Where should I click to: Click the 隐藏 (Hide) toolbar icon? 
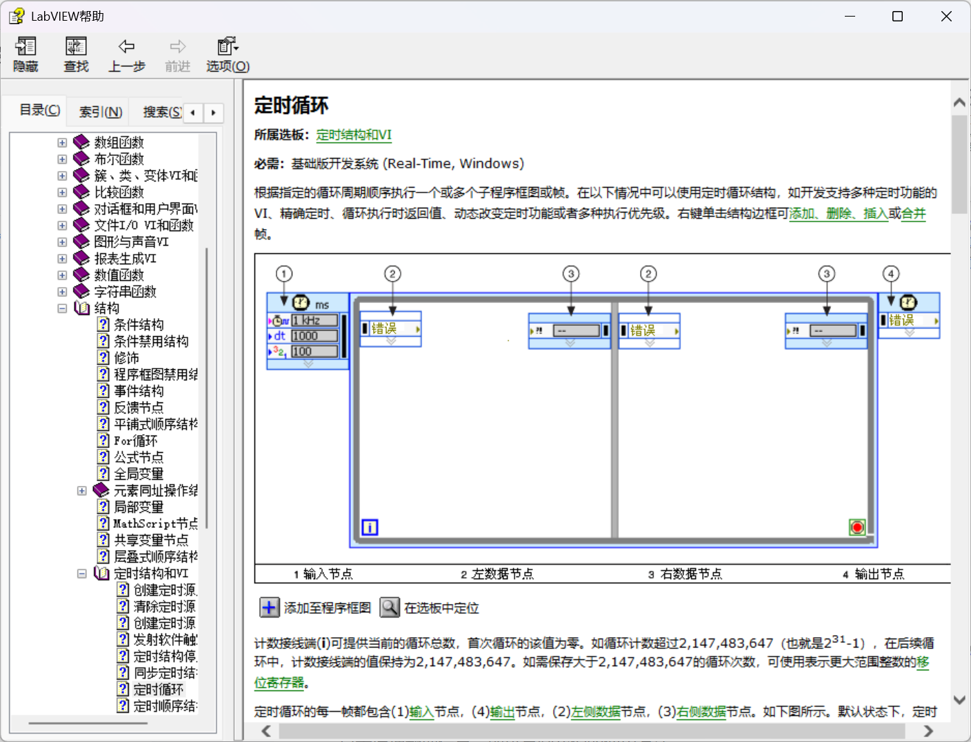(26, 46)
